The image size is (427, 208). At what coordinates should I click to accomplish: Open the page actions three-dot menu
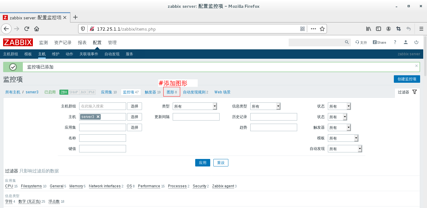pos(313,29)
